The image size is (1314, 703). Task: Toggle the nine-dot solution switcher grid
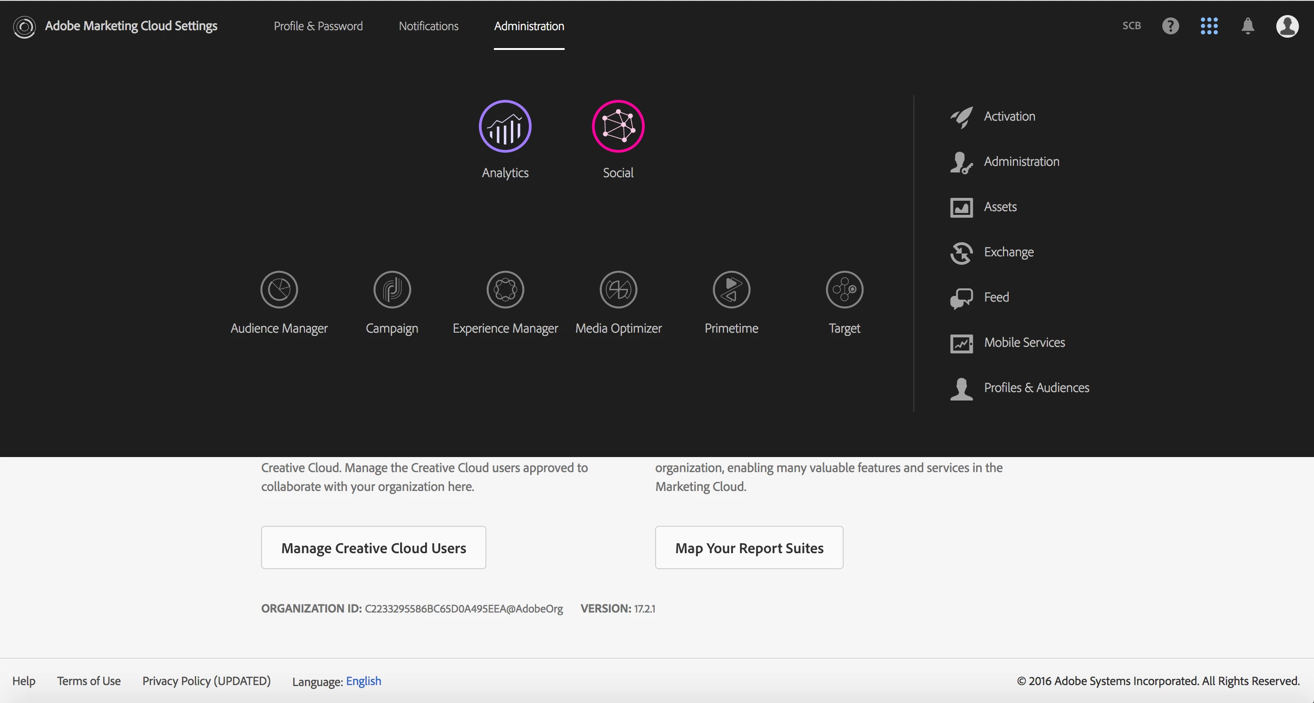point(1209,26)
